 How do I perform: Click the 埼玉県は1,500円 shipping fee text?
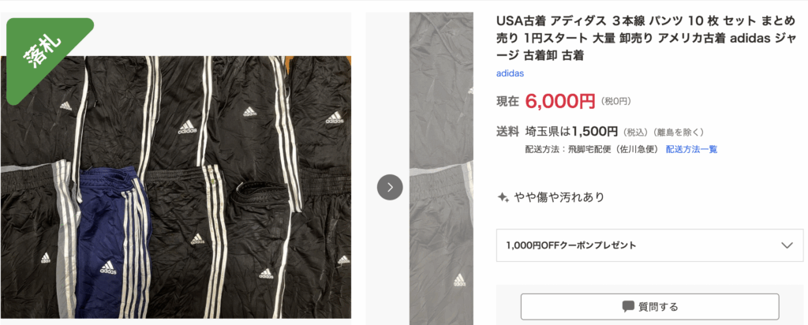coord(571,132)
